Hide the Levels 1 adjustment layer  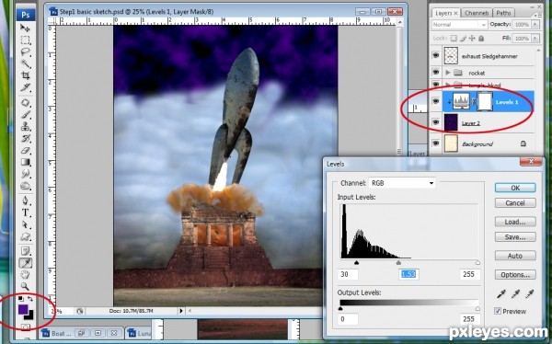point(436,101)
